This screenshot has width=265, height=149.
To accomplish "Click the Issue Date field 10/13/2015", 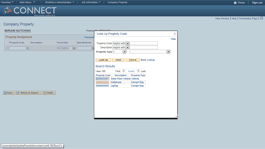I will 65,48.
